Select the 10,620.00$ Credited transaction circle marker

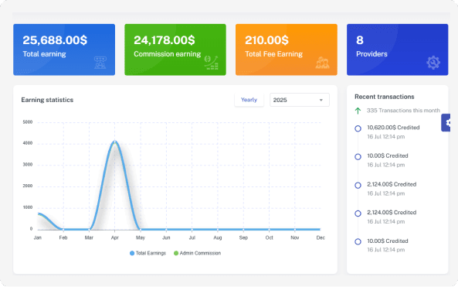coord(358,128)
